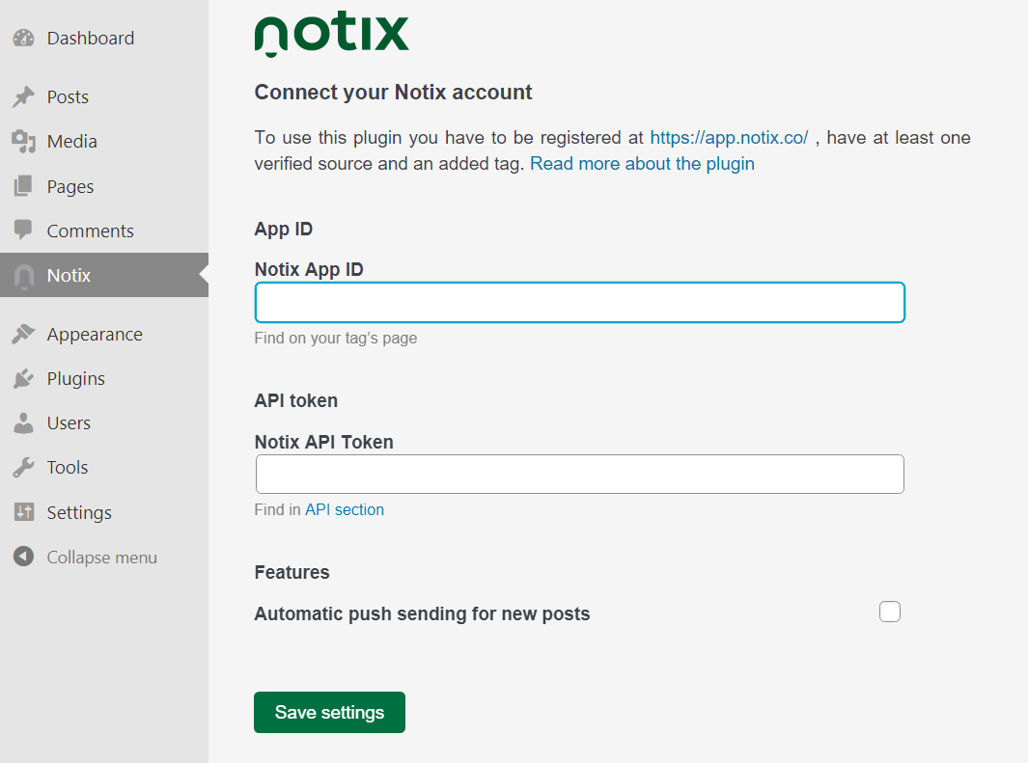Image resolution: width=1028 pixels, height=763 pixels.
Task: Click the Notix logo at top
Action: coord(332,34)
